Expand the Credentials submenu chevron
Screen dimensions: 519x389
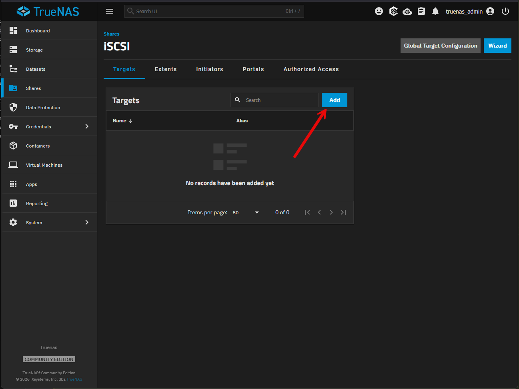pos(87,126)
